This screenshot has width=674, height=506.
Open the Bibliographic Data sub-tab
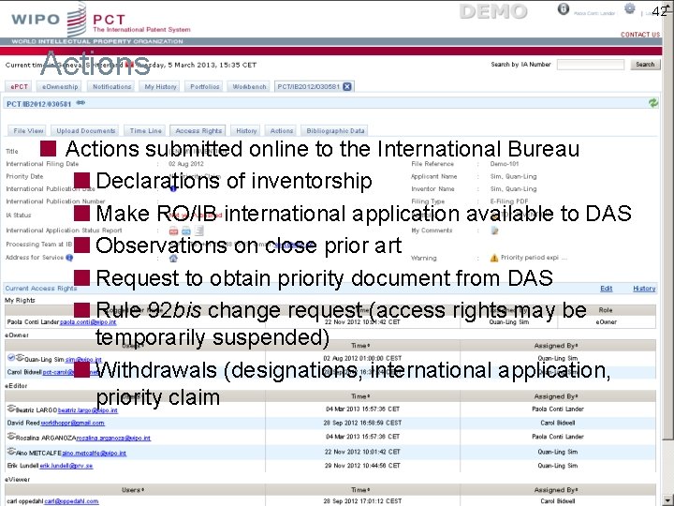point(335,131)
